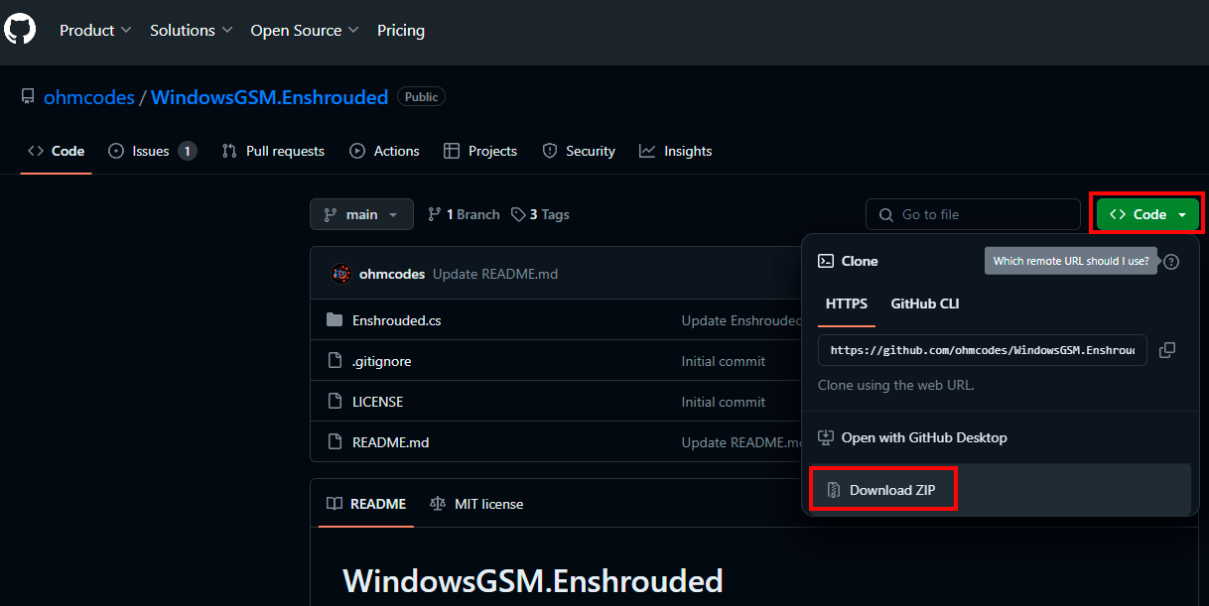Switch to the Insights tab
Screen dimensions: 1209x606
676,151
